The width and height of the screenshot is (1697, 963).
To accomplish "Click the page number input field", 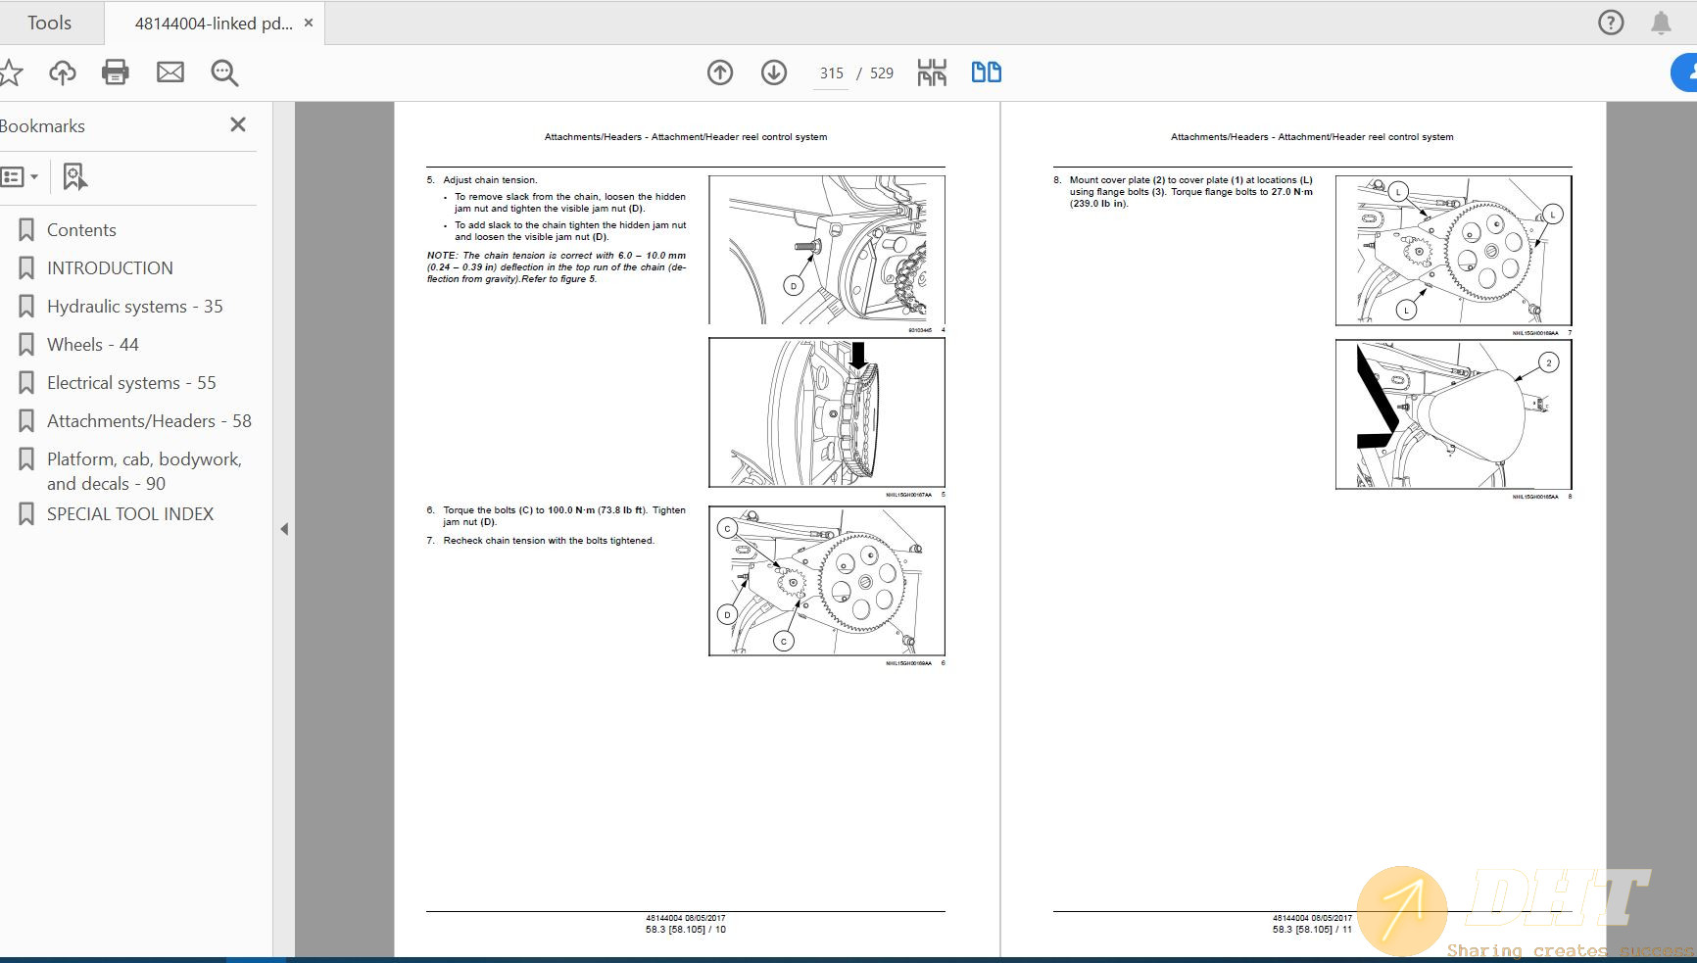I will coord(831,73).
